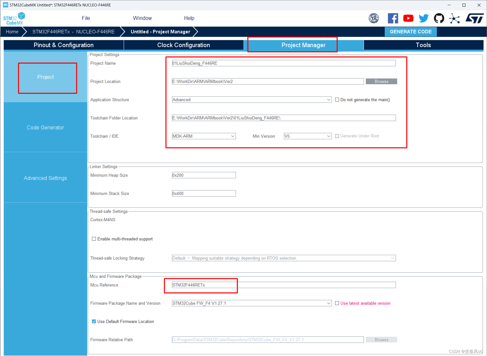The height and width of the screenshot is (356, 487).
Task: Switch to Clock Configuration tab
Action: pos(183,45)
